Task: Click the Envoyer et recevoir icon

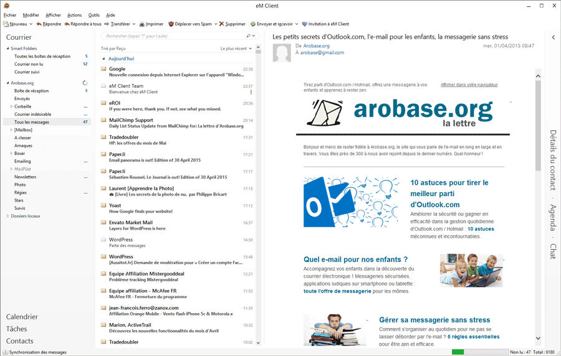Action: [253, 24]
